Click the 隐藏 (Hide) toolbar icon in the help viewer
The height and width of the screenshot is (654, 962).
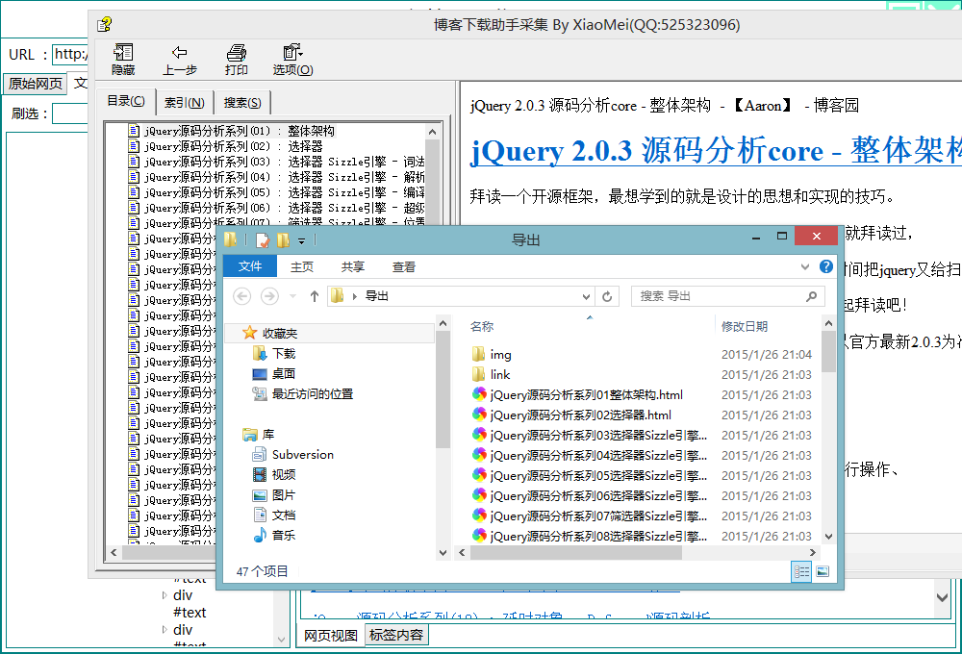(123, 60)
